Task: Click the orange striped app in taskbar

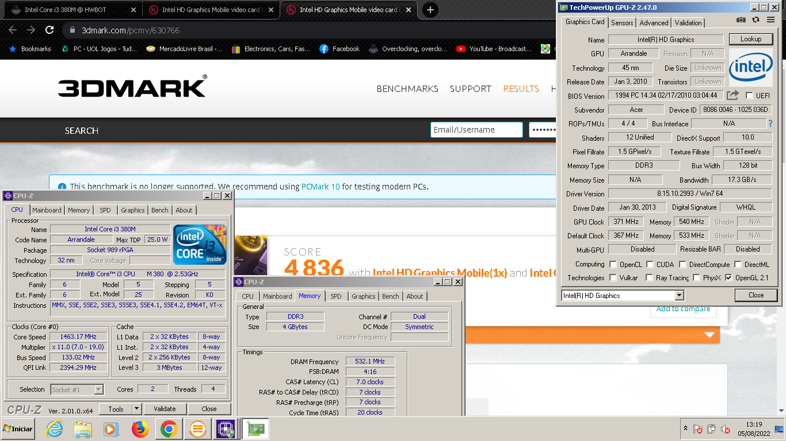Action: click(197, 429)
